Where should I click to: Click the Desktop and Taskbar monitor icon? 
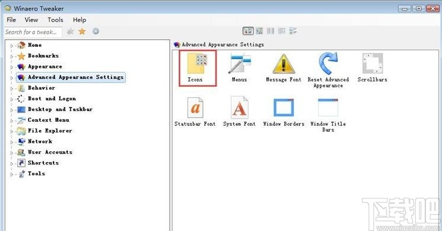(x=21, y=109)
